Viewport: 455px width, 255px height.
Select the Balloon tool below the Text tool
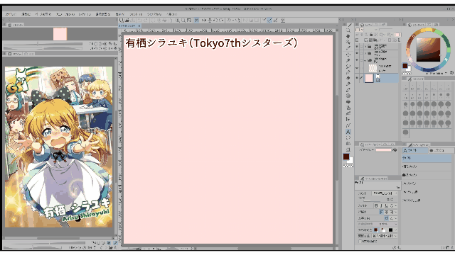click(x=348, y=137)
